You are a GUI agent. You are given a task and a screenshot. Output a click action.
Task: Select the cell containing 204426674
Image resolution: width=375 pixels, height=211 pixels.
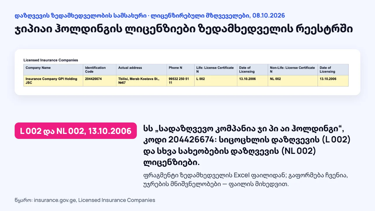pos(100,81)
